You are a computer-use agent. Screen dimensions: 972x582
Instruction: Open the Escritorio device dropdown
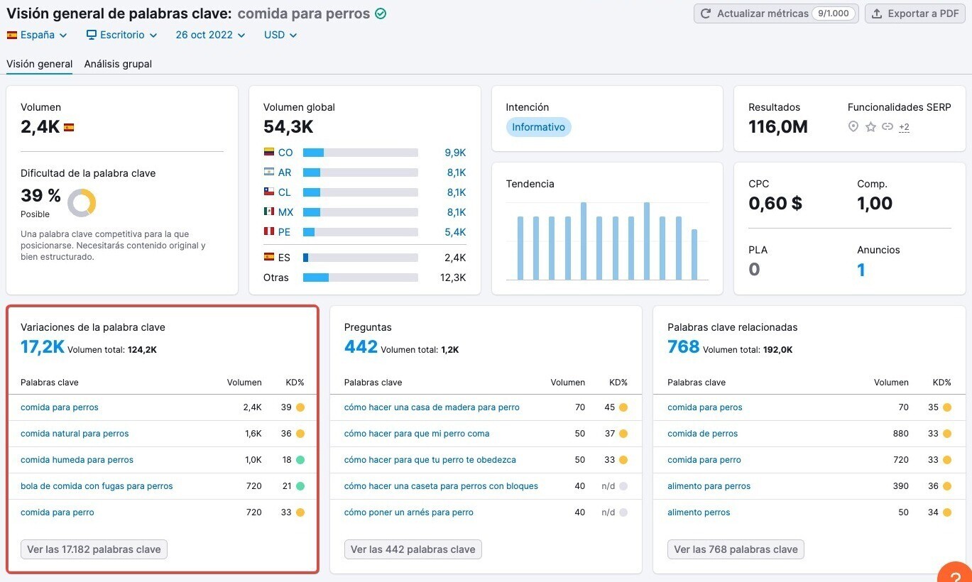click(x=121, y=35)
